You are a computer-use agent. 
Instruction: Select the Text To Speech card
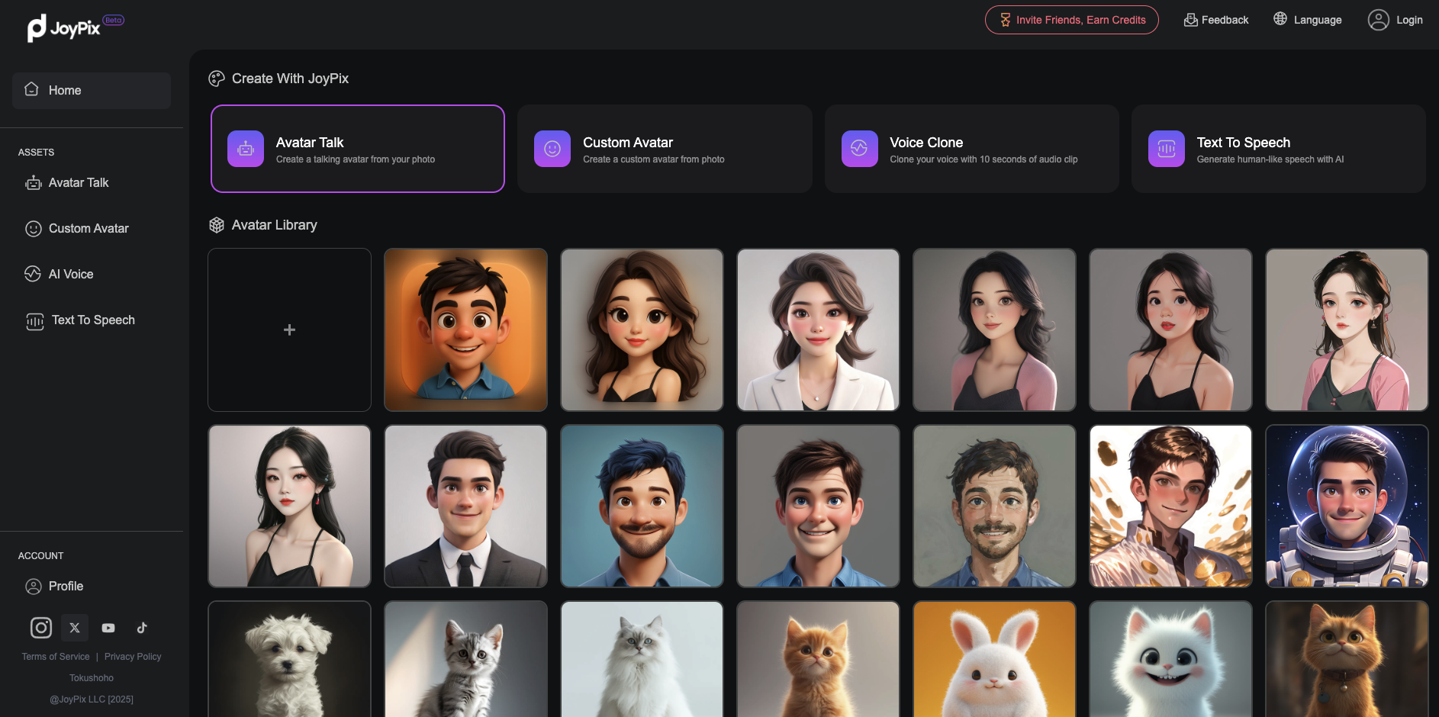1279,149
